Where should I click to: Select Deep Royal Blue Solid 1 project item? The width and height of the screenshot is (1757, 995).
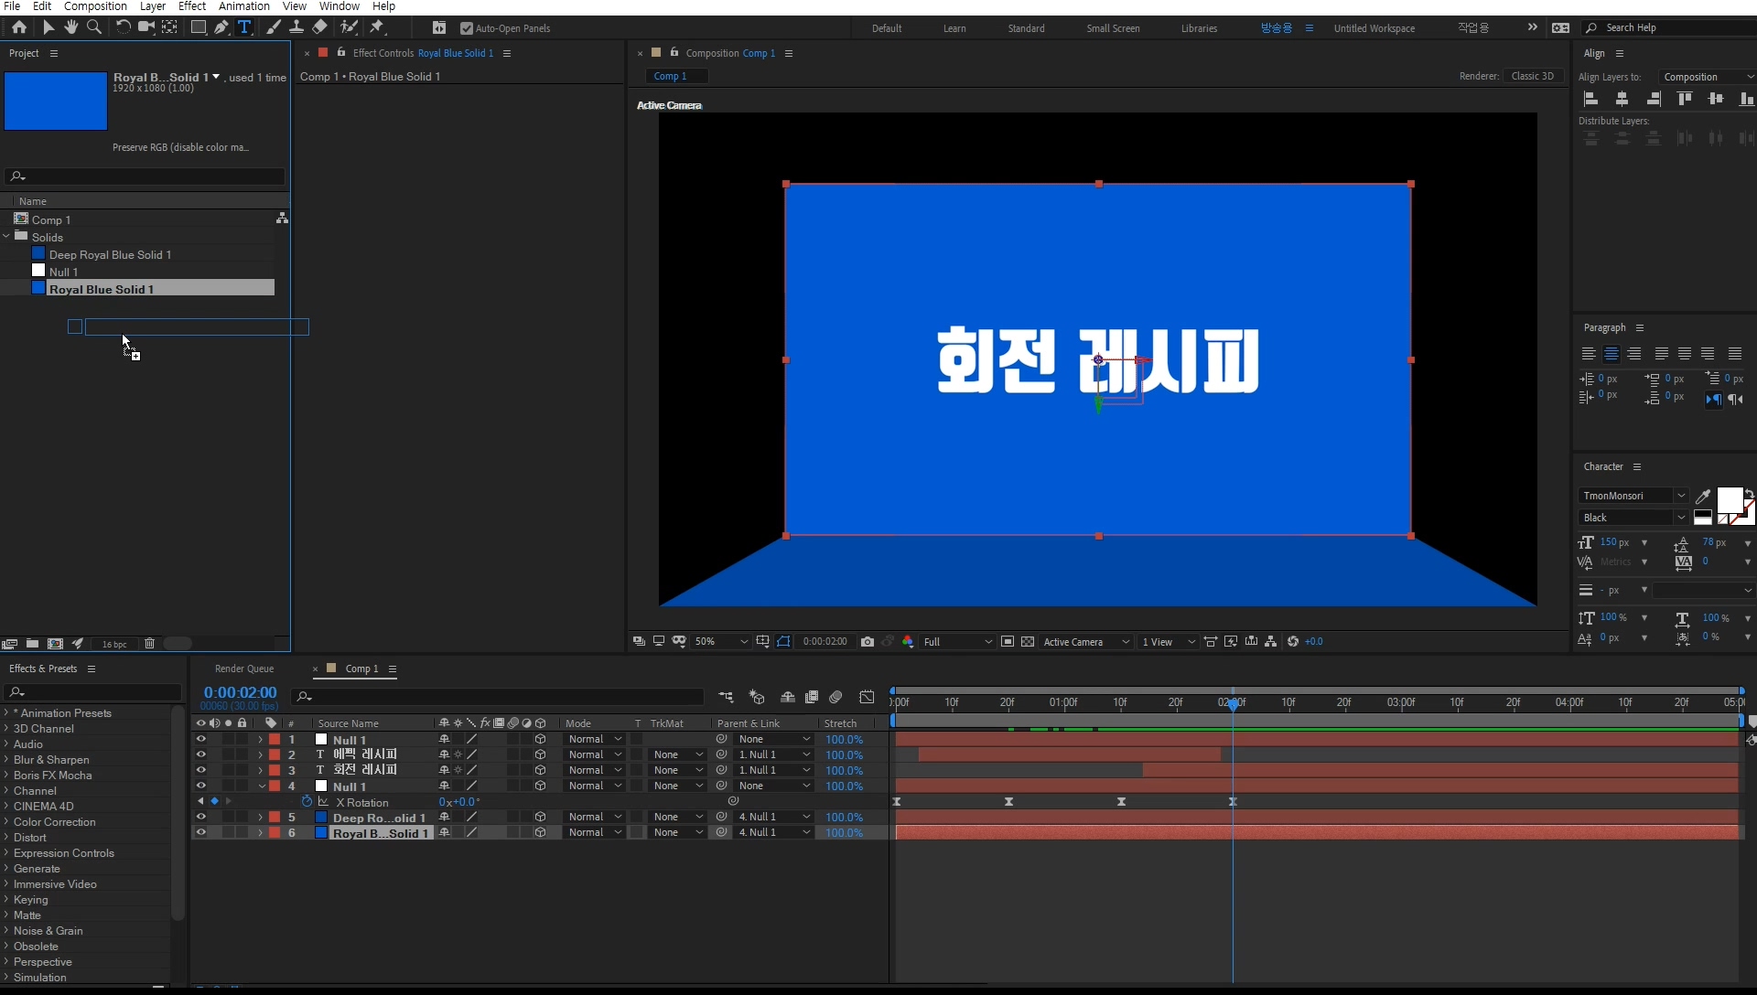coord(110,254)
